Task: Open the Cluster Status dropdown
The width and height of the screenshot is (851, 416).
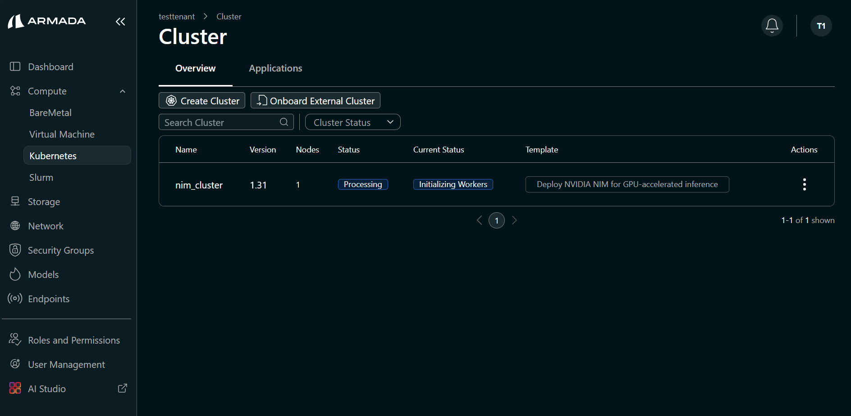Action: tap(352, 122)
